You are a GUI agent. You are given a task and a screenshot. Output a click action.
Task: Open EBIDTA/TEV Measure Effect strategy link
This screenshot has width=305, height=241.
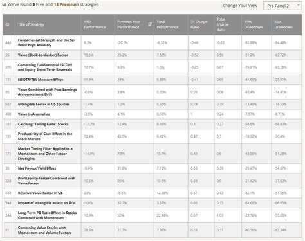(x=41, y=80)
